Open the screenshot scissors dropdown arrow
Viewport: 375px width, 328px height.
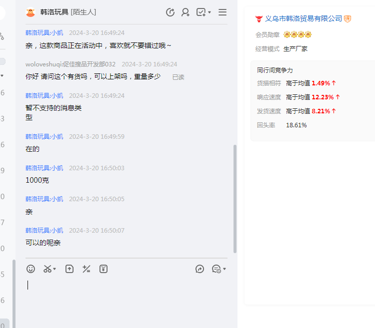tap(54, 269)
